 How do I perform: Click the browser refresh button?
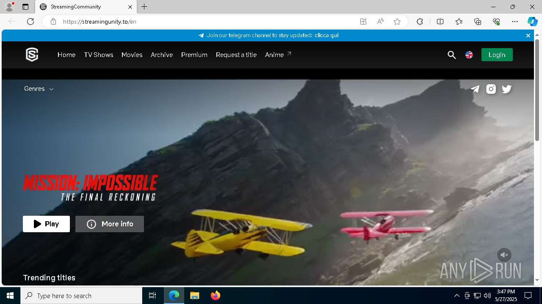(30, 22)
